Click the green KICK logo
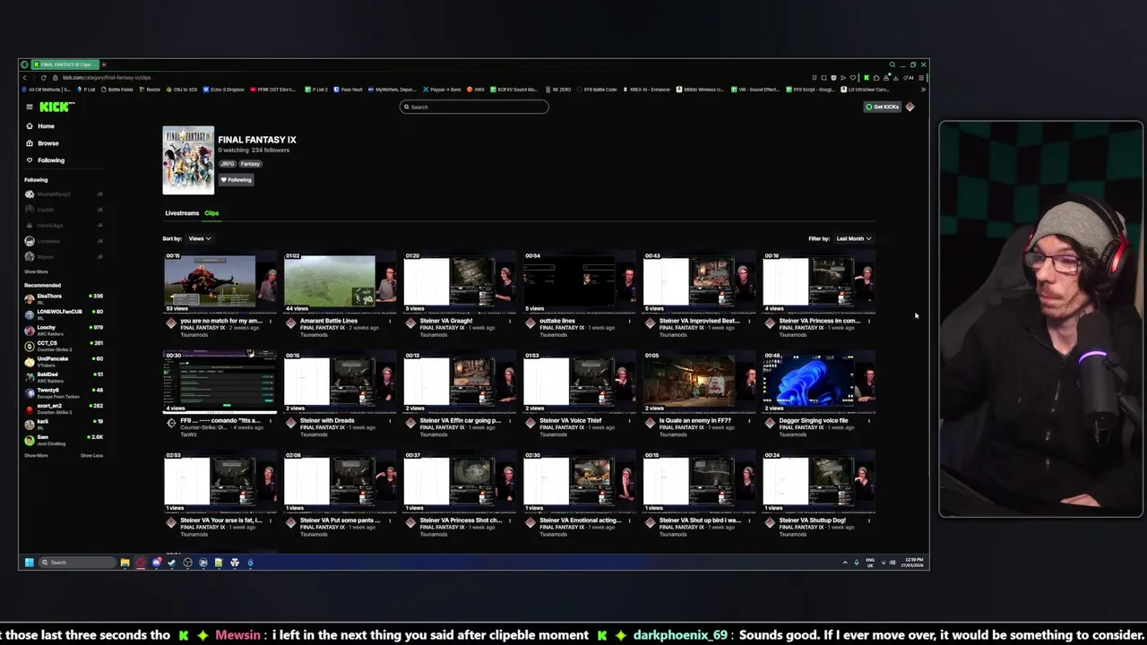Image resolution: width=1147 pixels, height=645 pixels. [56, 107]
